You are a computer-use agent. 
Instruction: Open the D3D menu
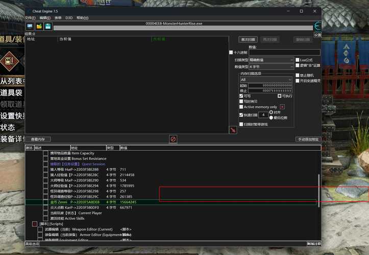pyautogui.click(x=69, y=18)
